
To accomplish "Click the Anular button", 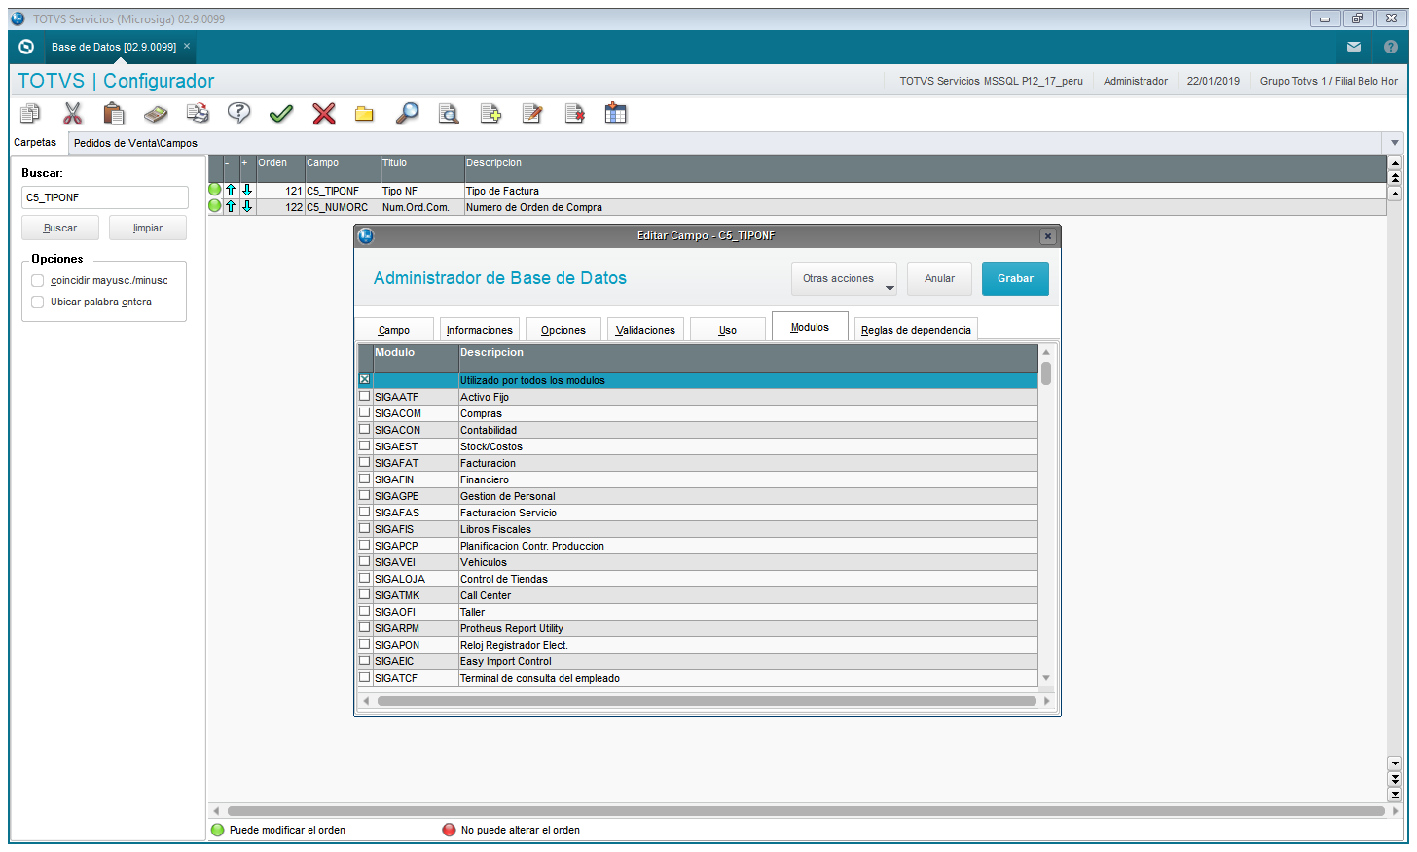I will click(x=939, y=278).
